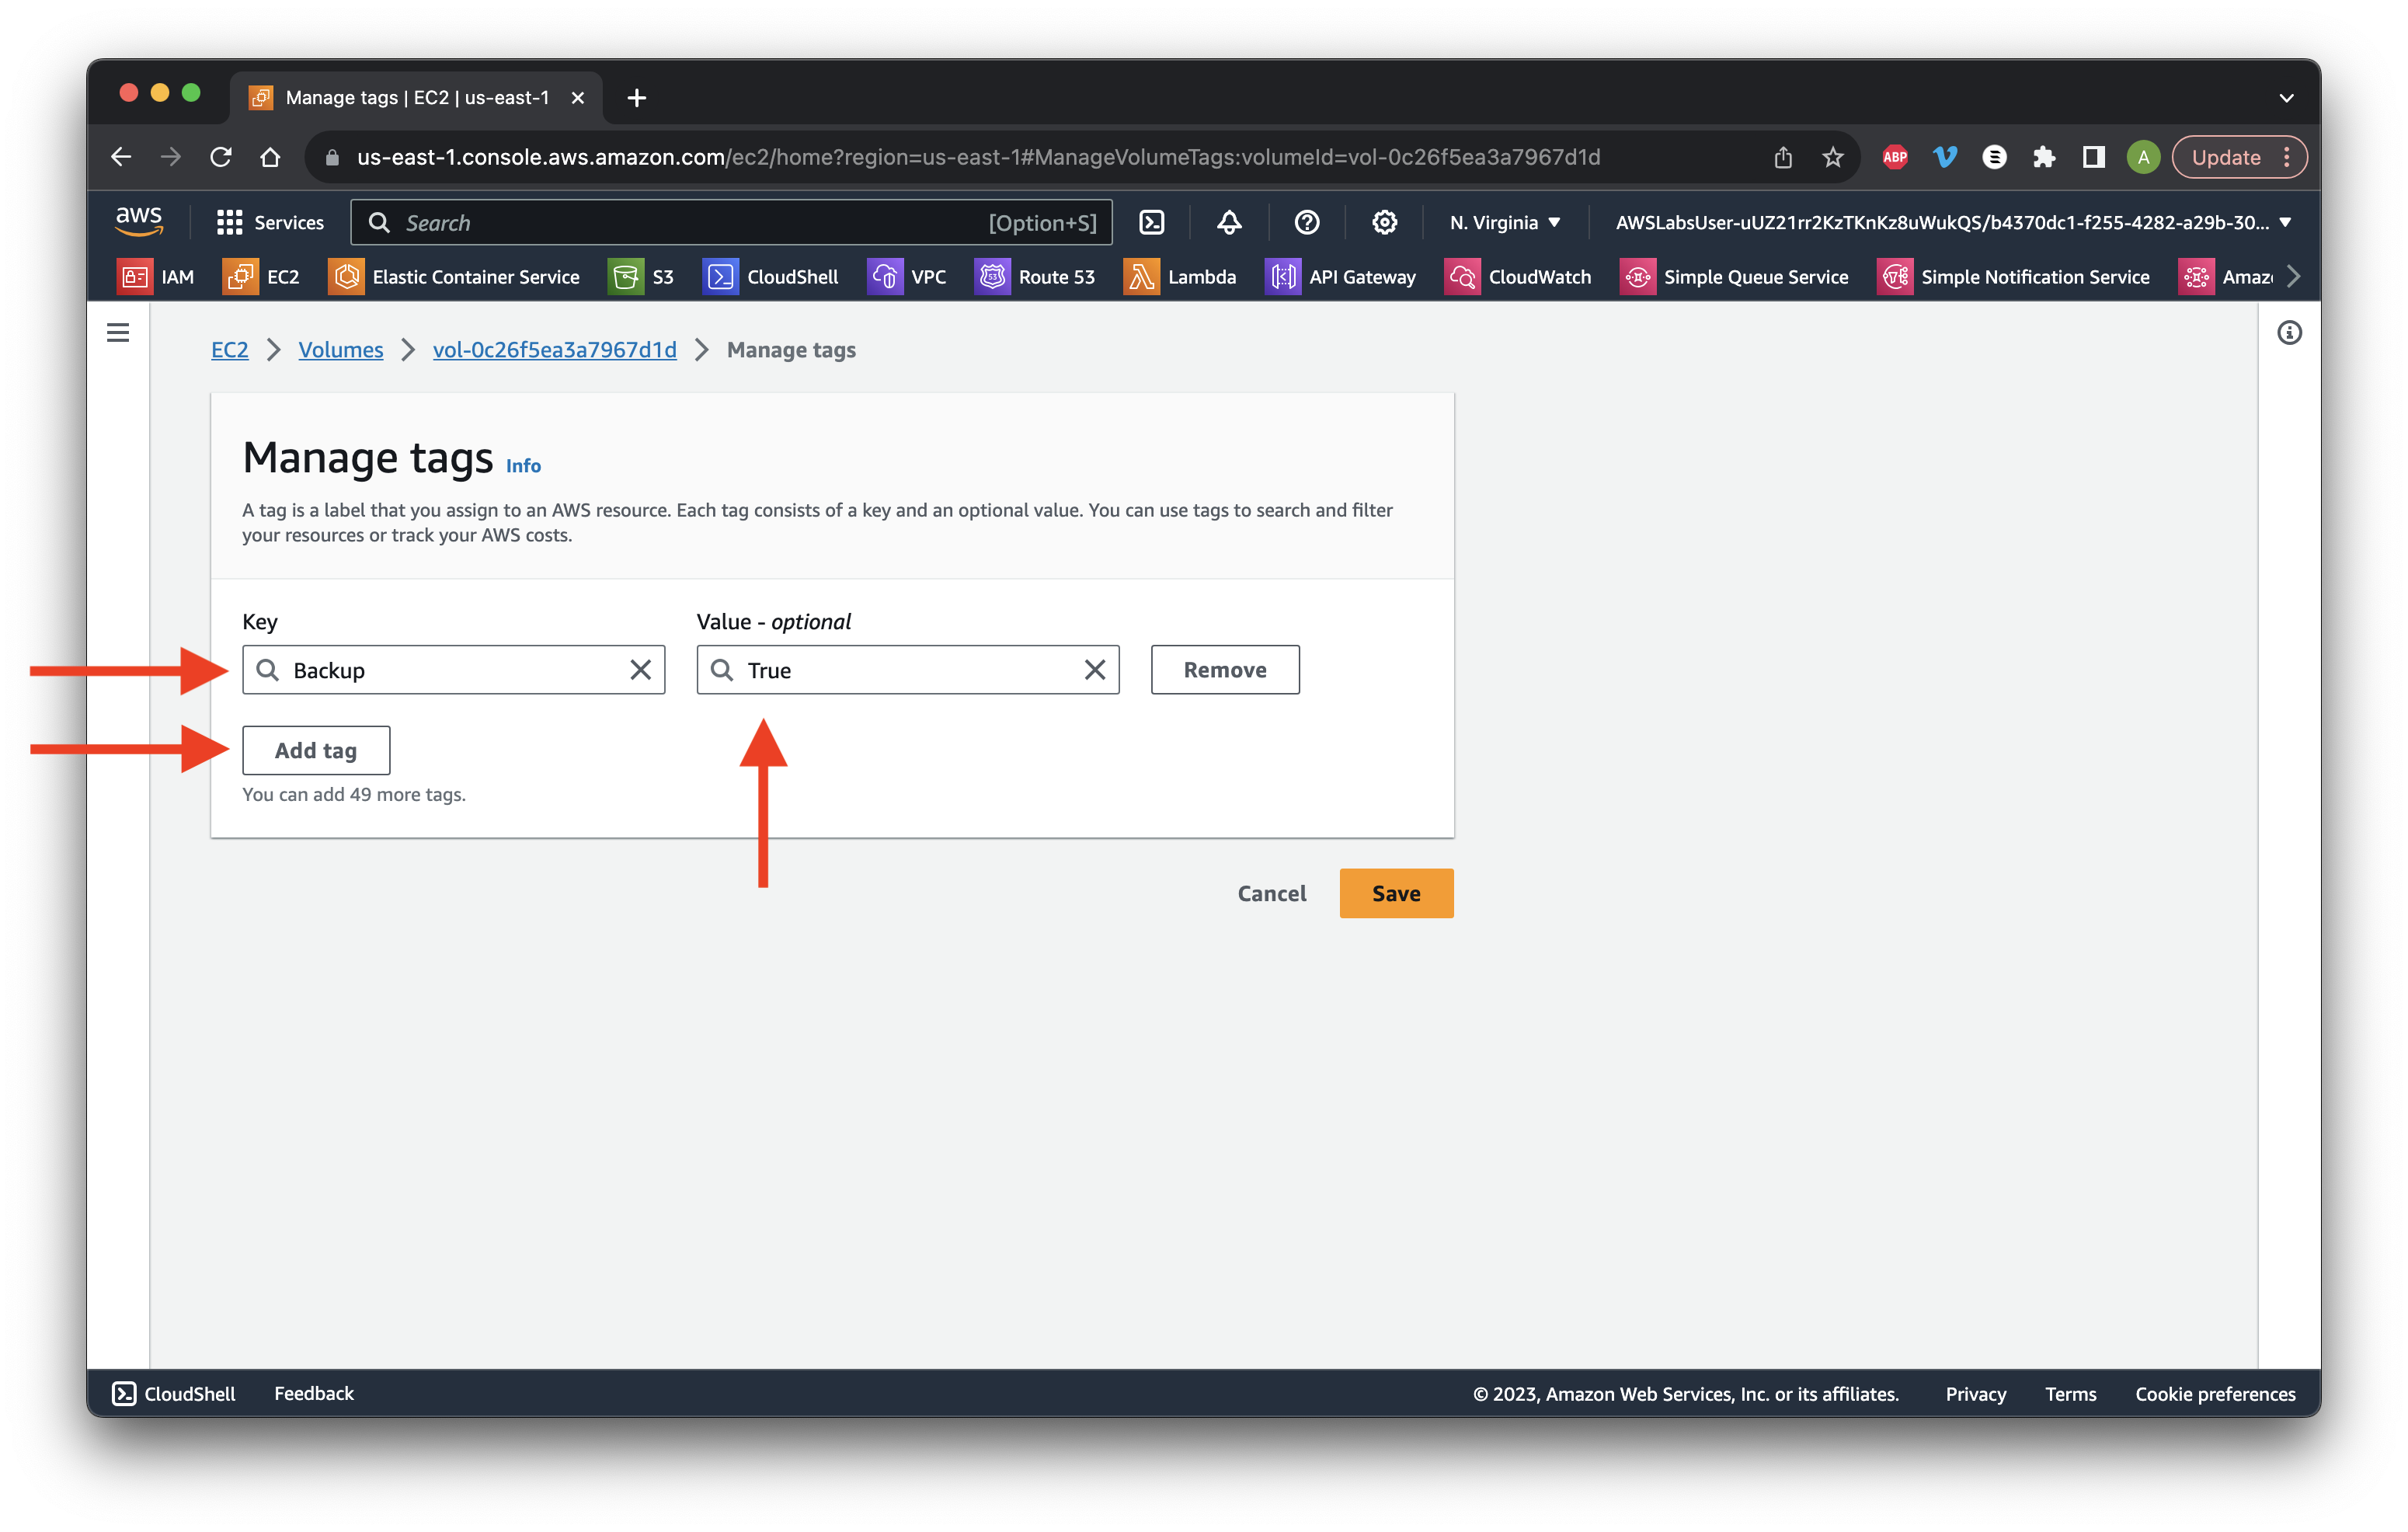Click into the Value input field
The height and width of the screenshot is (1532, 2408).
click(x=907, y=669)
